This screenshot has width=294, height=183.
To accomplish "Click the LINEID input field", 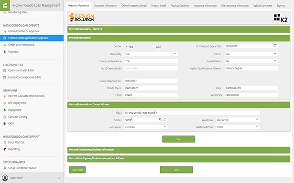I will [151, 95].
